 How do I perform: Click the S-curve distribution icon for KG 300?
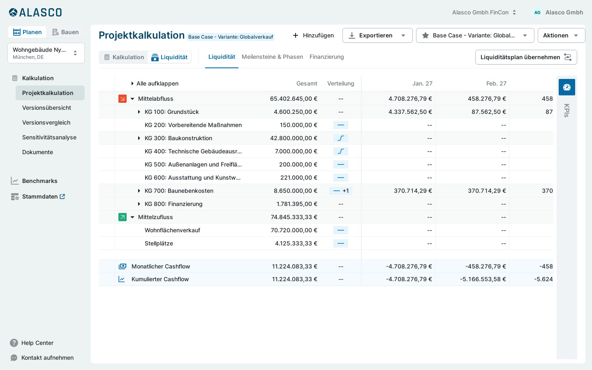point(341,138)
